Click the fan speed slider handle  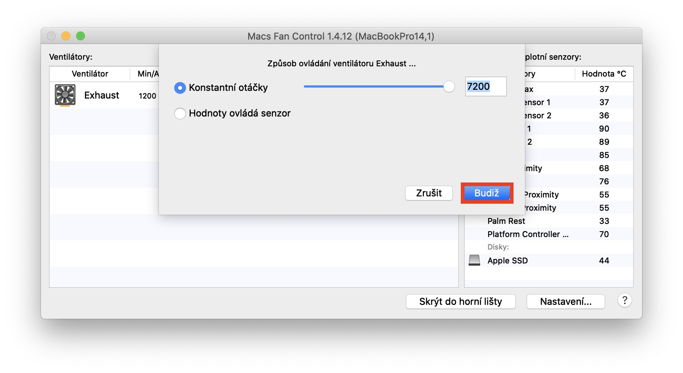449,87
